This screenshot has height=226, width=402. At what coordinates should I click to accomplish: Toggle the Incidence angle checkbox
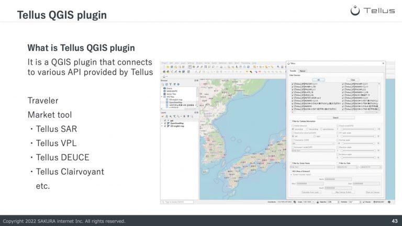coord(338,154)
